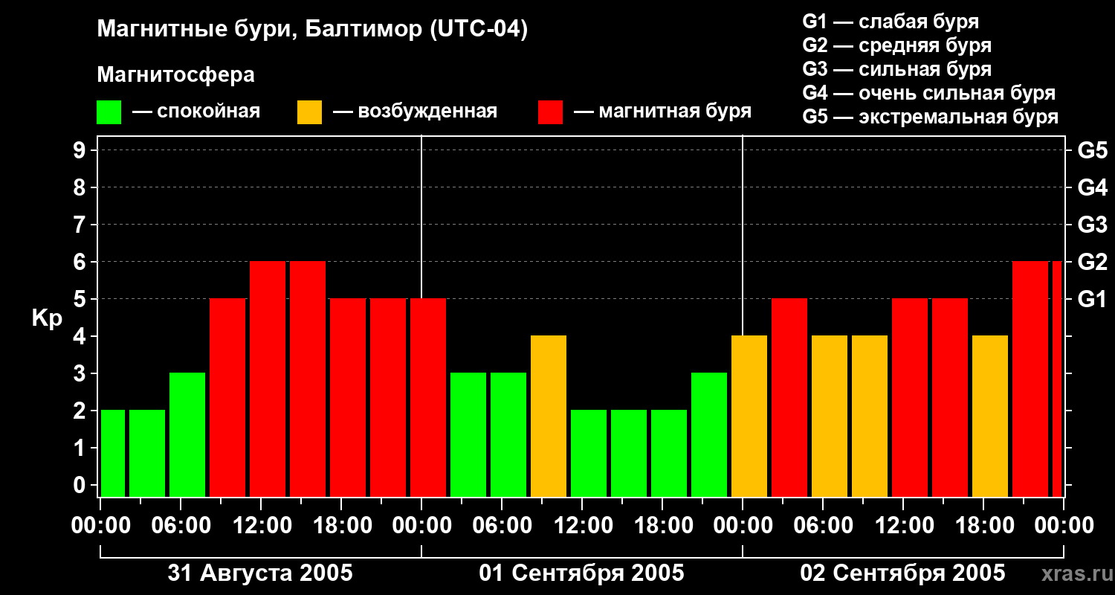Click the '— спокойная' legend label
This screenshot has height=595, width=1115.
pos(196,112)
